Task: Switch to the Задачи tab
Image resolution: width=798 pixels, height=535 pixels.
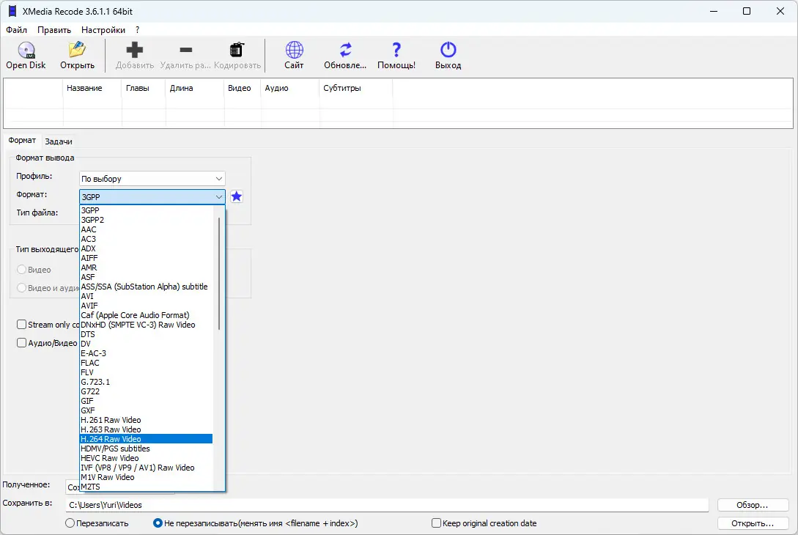Action: point(59,141)
